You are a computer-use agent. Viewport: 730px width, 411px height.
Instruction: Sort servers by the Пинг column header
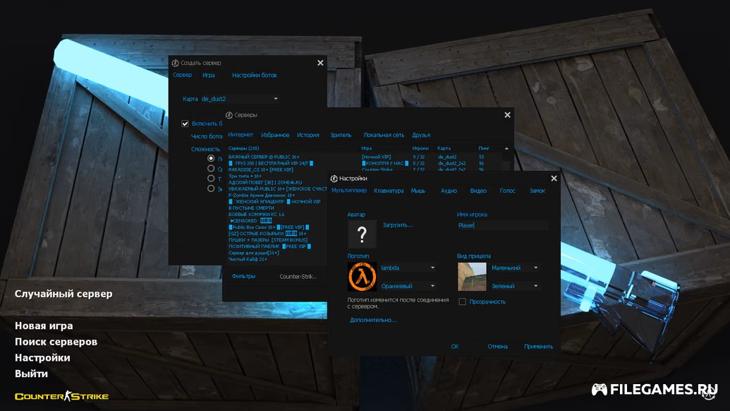pos(484,148)
